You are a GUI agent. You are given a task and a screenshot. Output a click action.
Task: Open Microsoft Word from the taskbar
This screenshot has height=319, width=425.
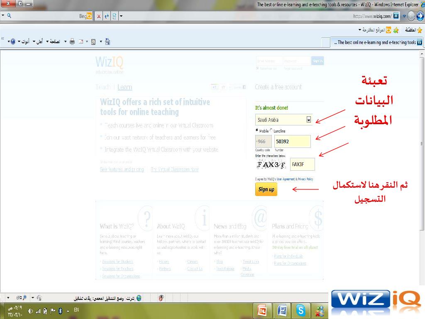point(282,311)
